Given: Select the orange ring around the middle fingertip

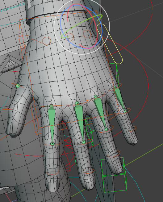Looking at the screenshot, I should 89,171.
